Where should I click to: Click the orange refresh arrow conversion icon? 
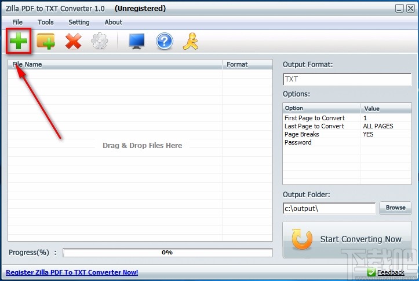coord(302,239)
